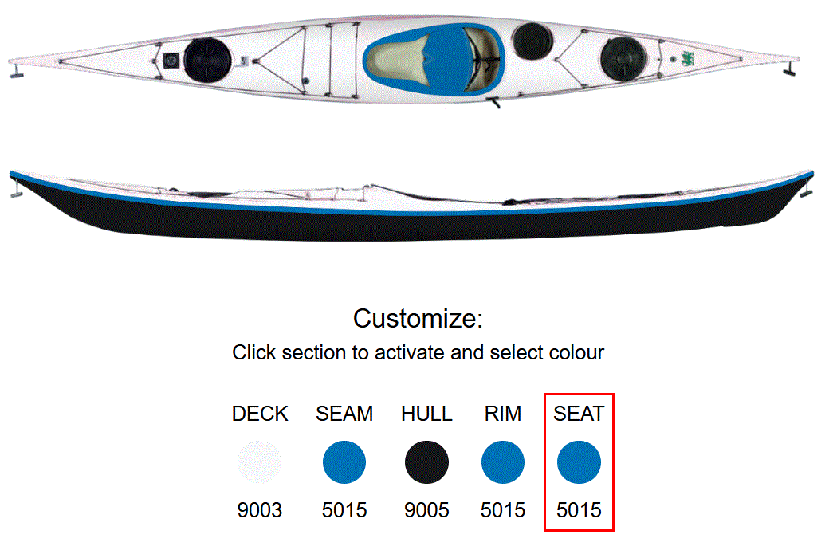The image size is (833, 546).
Task: Click the carry handle at the stern tip
Action: (x=788, y=71)
